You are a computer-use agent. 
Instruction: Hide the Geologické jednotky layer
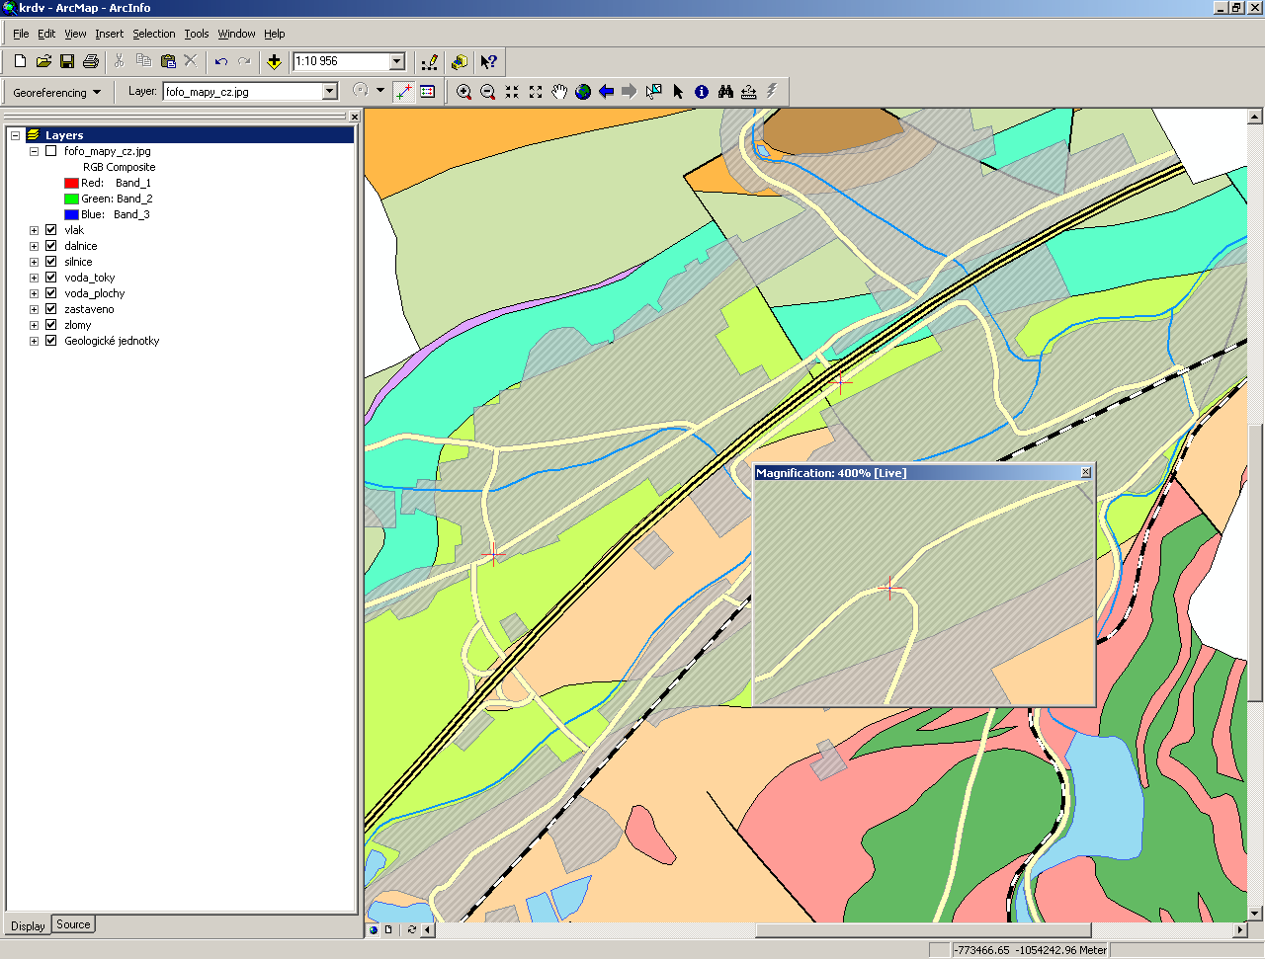click(x=51, y=341)
